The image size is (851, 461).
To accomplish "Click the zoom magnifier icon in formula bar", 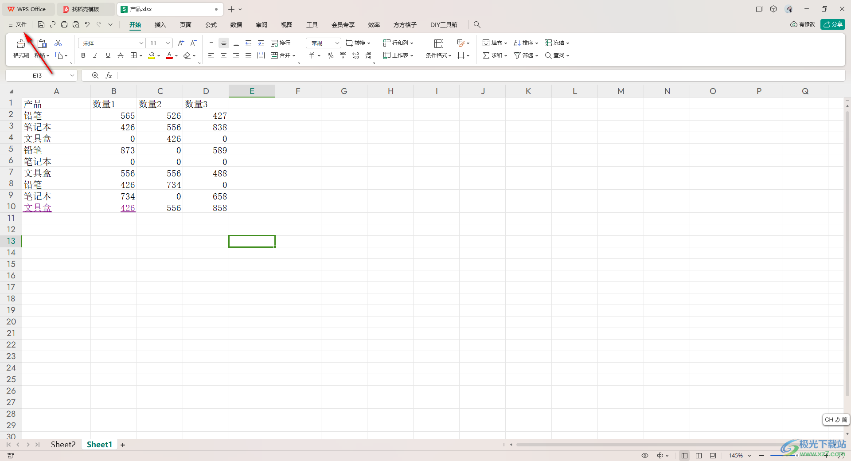I will 95,75.
